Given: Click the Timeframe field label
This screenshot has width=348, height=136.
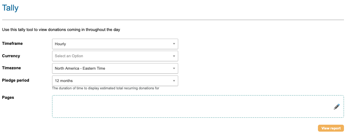Looking at the screenshot, I should (x=12, y=43).
